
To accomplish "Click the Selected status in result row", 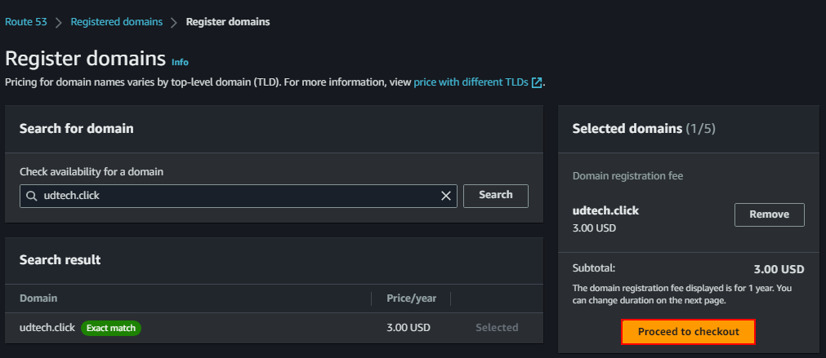I will click(497, 328).
